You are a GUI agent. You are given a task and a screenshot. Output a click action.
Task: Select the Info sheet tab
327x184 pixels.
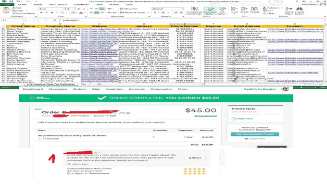click(x=83, y=84)
